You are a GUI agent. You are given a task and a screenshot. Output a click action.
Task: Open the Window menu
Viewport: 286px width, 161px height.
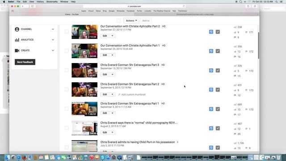click(x=64, y=2)
